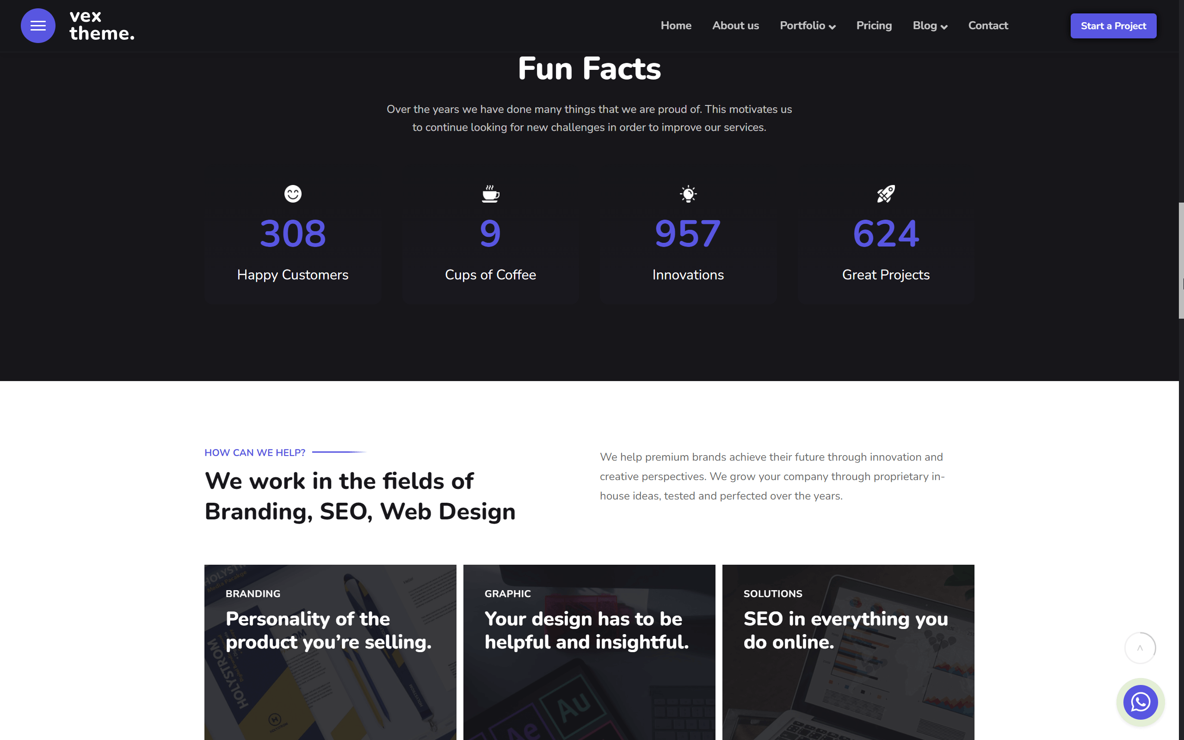Click the page vertical scrollbar thumb

pyautogui.click(x=1181, y=260)
